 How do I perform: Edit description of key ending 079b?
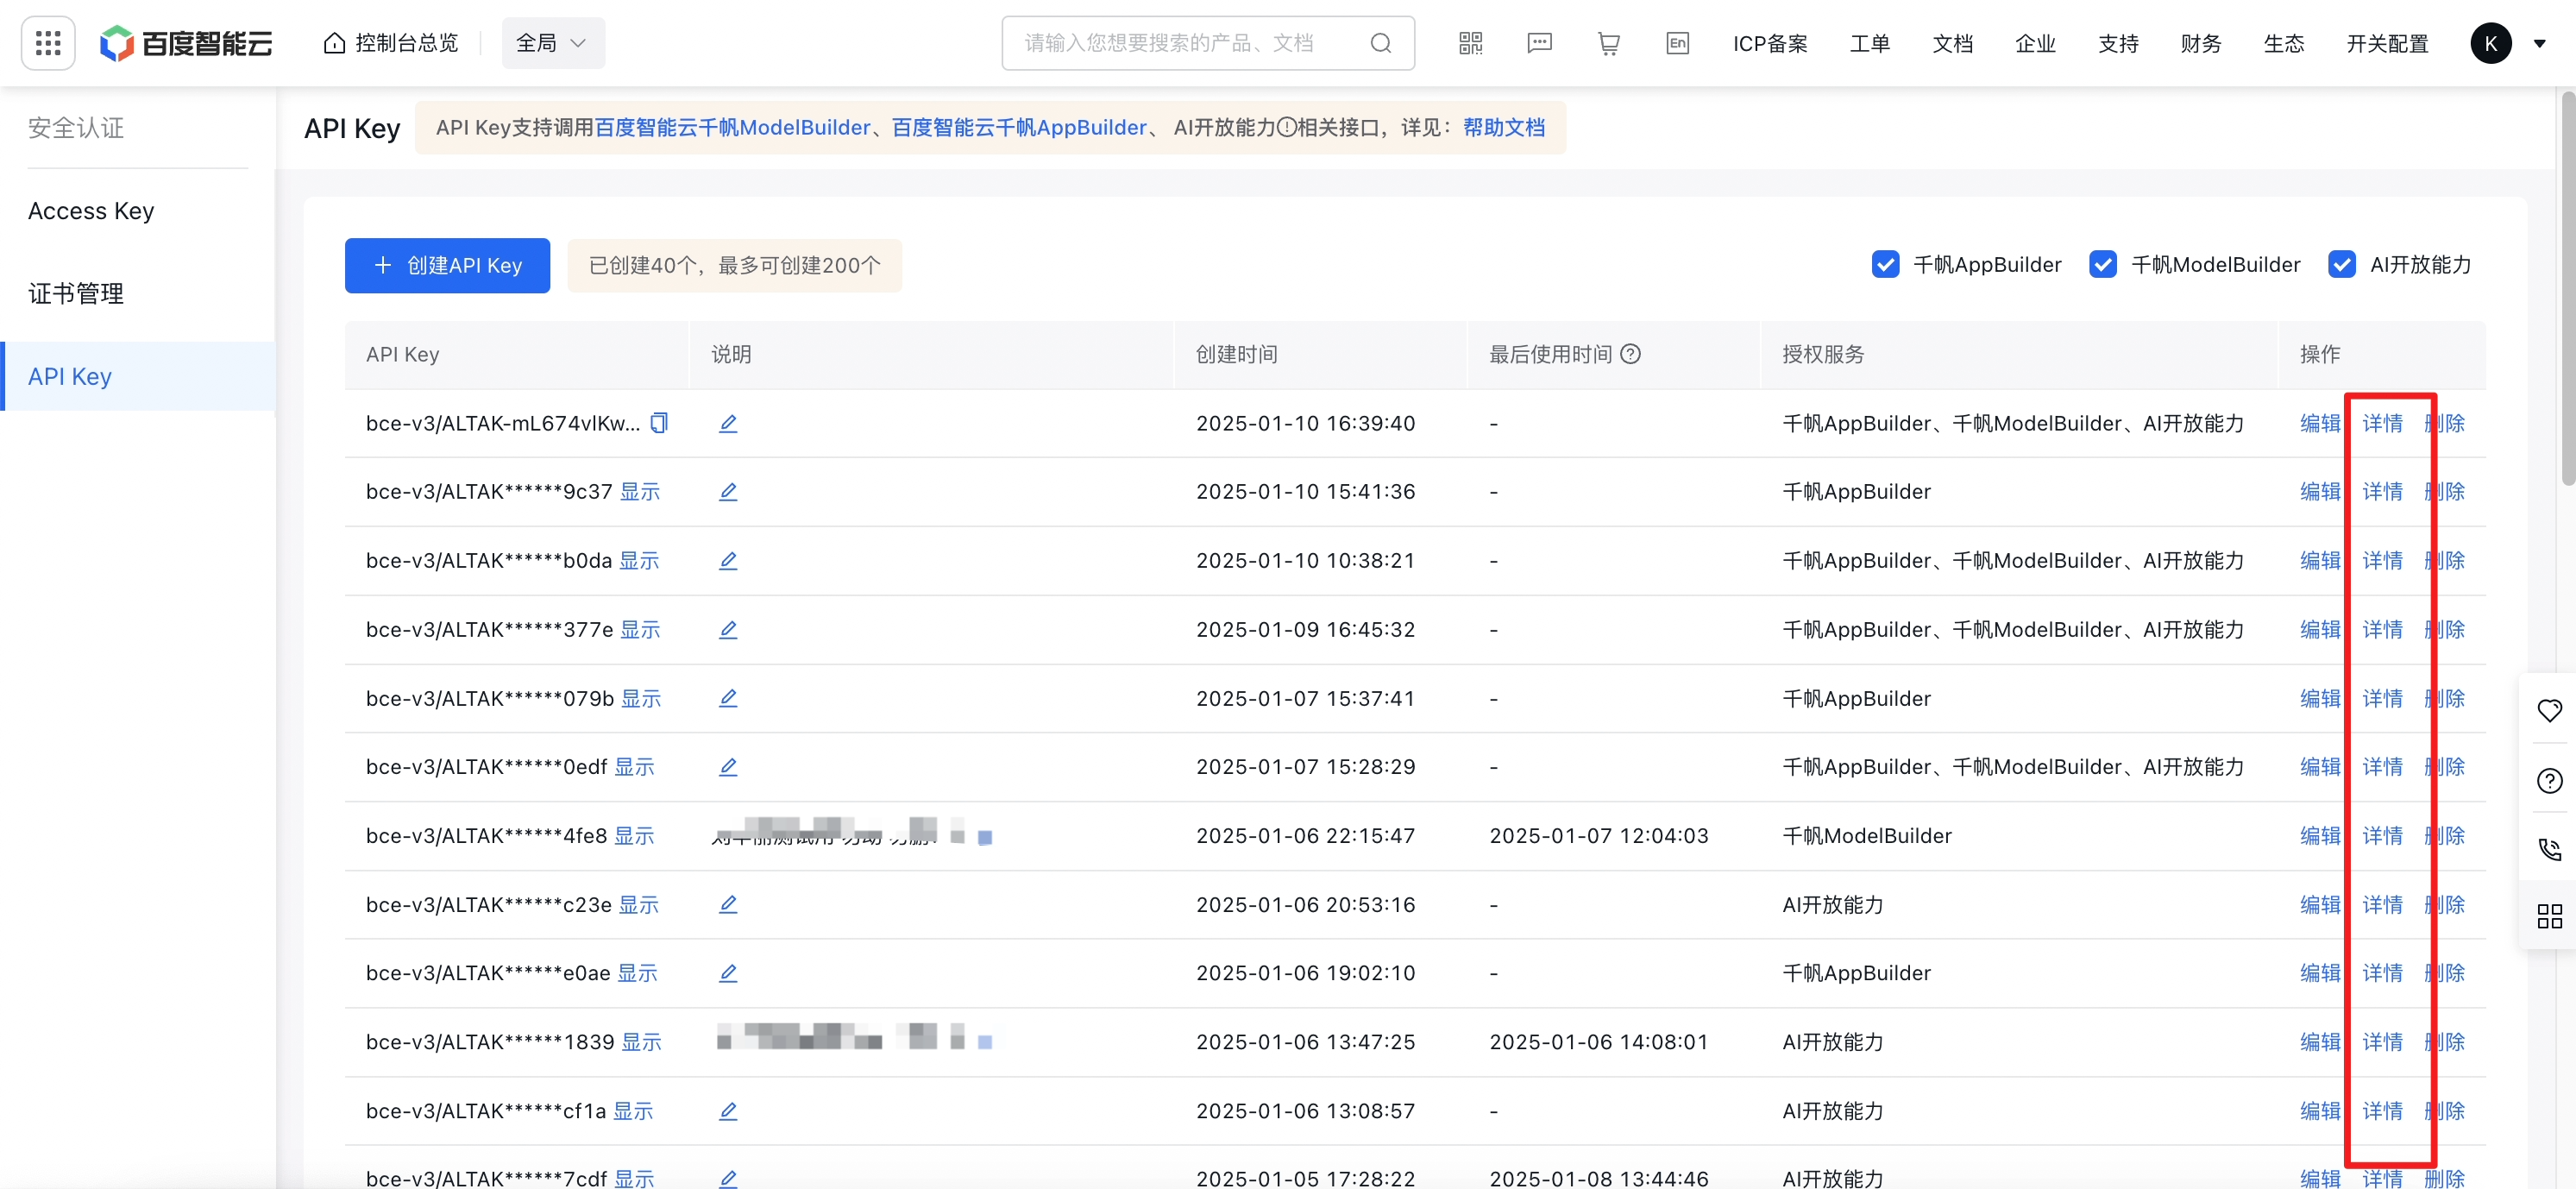pos(728,698)
